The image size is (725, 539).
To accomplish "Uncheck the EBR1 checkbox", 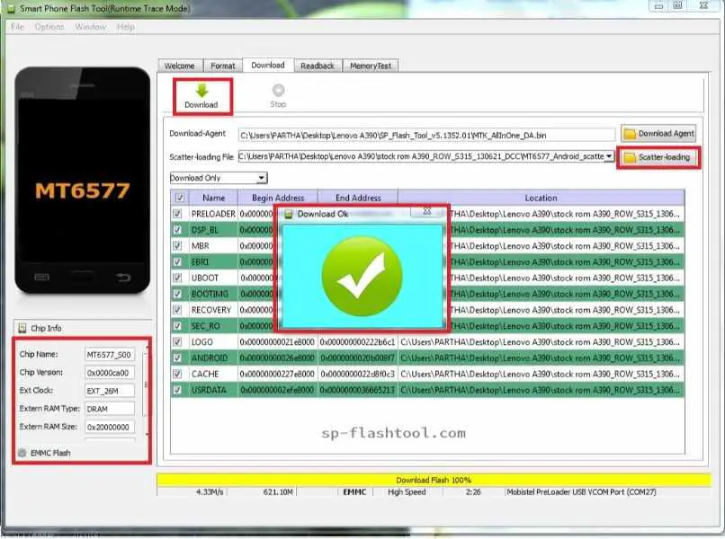I will tap(177, 262).
